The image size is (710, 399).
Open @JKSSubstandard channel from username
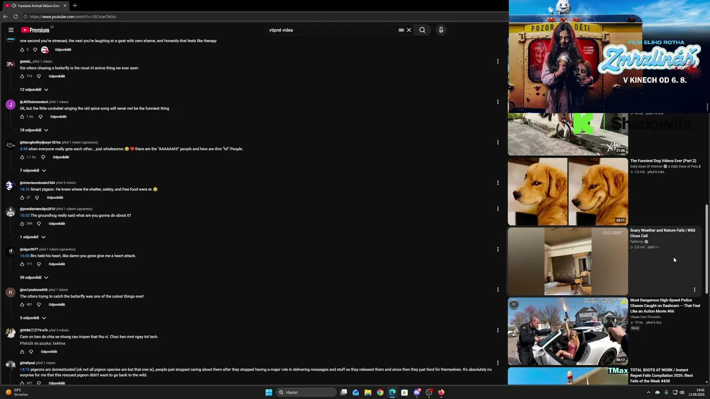click(x=34, y=102)
